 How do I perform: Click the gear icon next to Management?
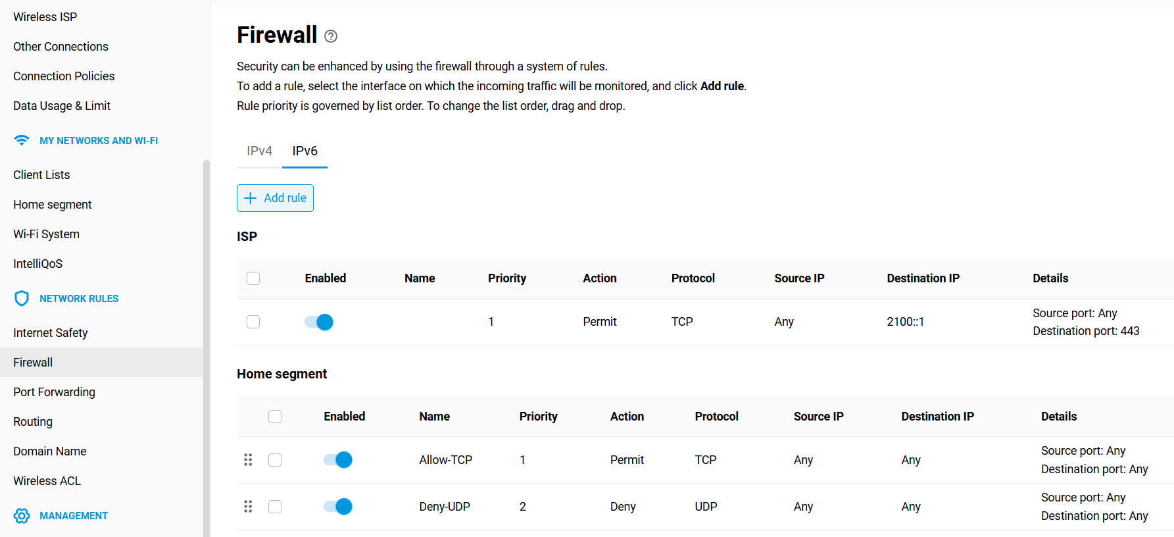click(22, 515)
